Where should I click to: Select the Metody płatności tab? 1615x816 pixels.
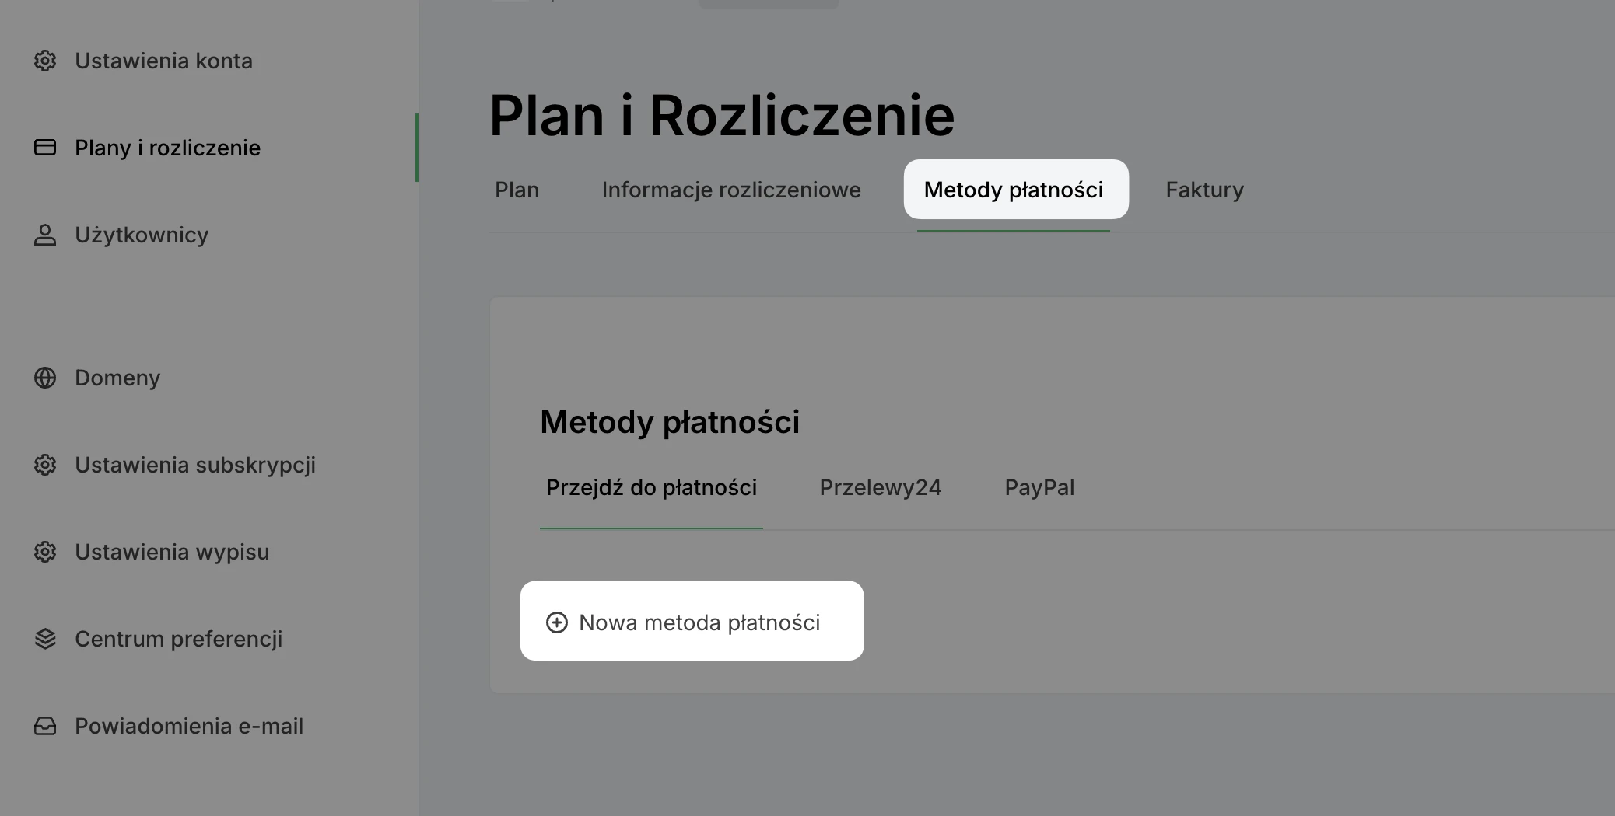1014,190
